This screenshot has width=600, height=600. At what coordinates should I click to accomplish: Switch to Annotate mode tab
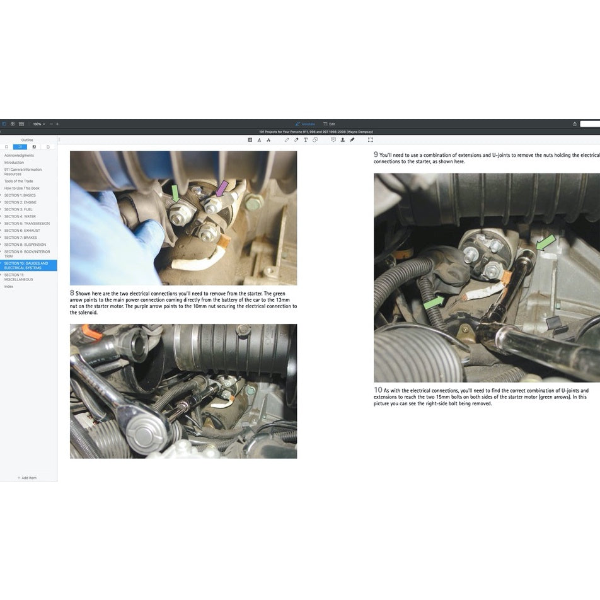[305, 124]
